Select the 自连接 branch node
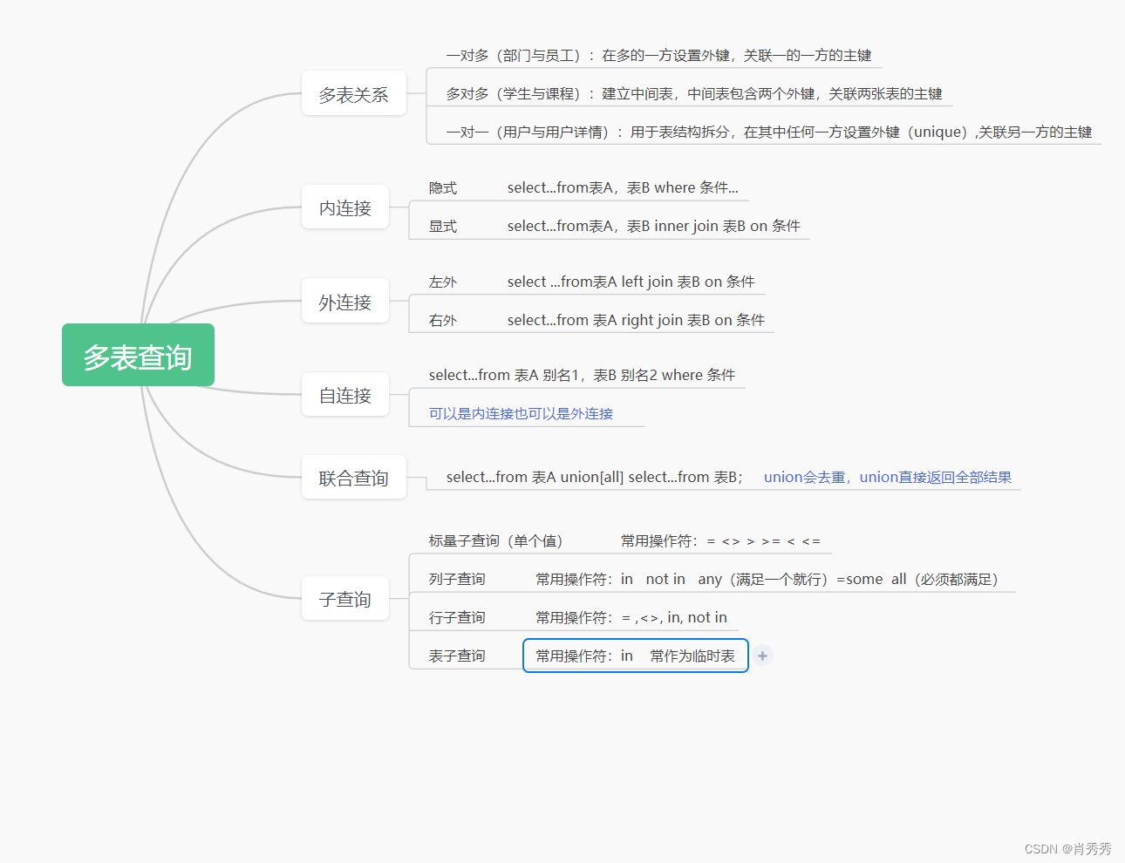Viewport: 1125px width, 863px height. [x=344, y=394]
